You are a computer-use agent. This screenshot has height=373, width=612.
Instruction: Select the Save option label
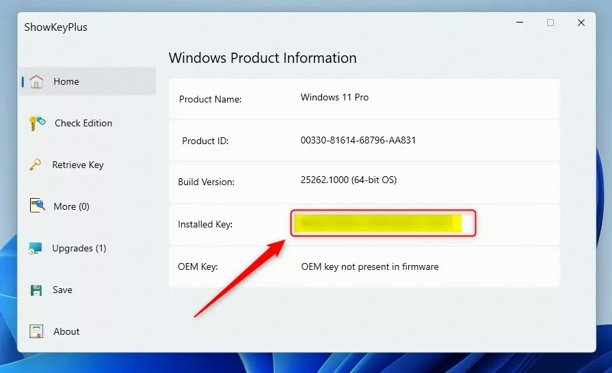[x=62, y=290]
